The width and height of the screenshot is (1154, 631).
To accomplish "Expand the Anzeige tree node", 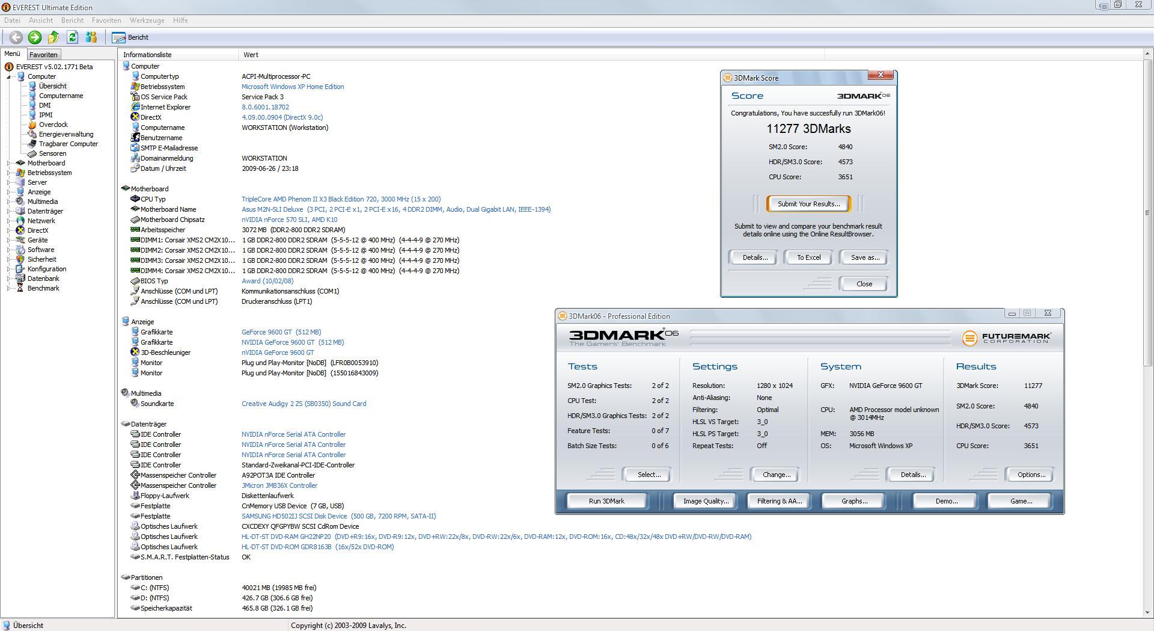I will tap(9, 192).
